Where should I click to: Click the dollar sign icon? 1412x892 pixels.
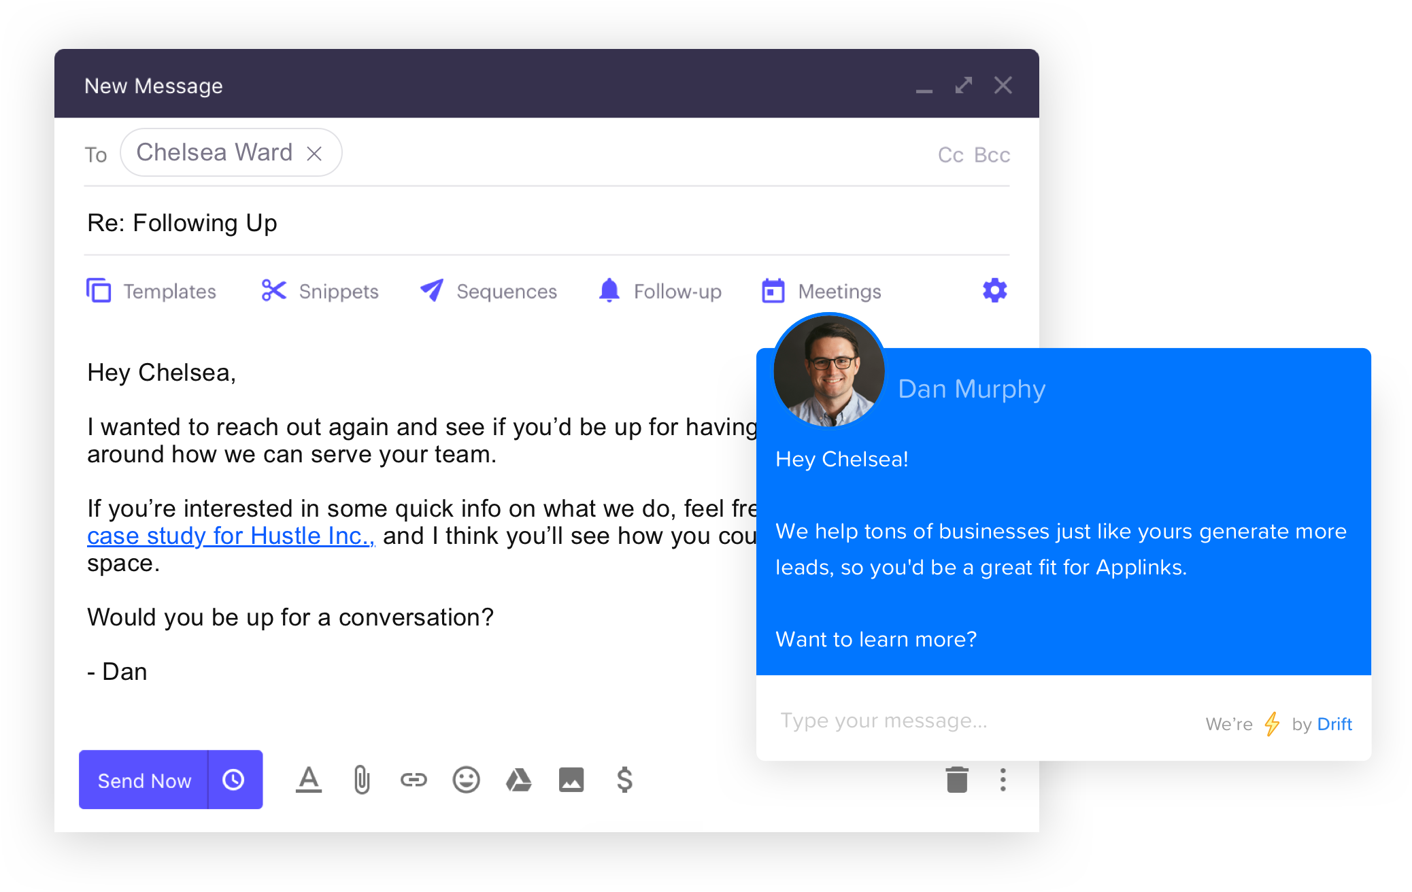624,780
